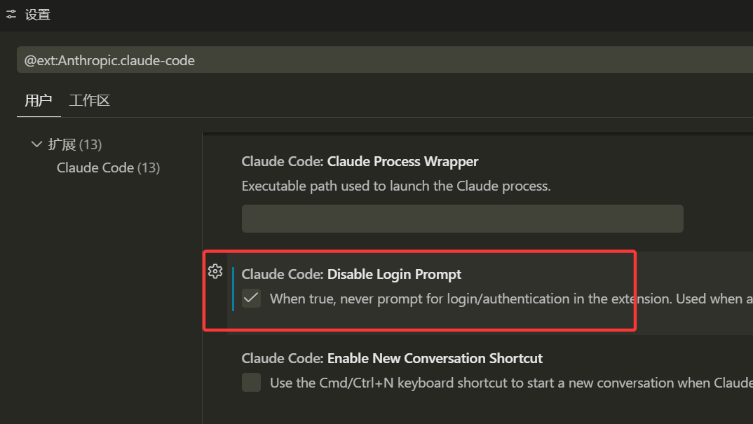Enable the New Conversation Shortcut checkbox
The image size is (753, 424).
click(251, 383)
